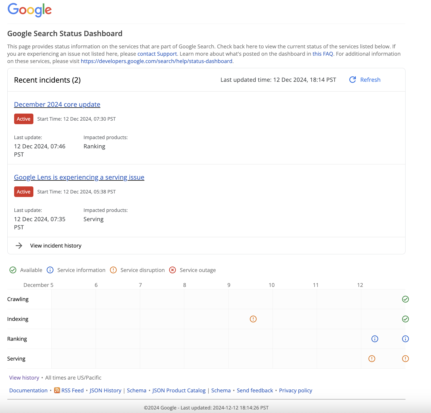431x413 pixels.
Task: Click the Google Search Status Dashboard title
Action: point(65,34)
